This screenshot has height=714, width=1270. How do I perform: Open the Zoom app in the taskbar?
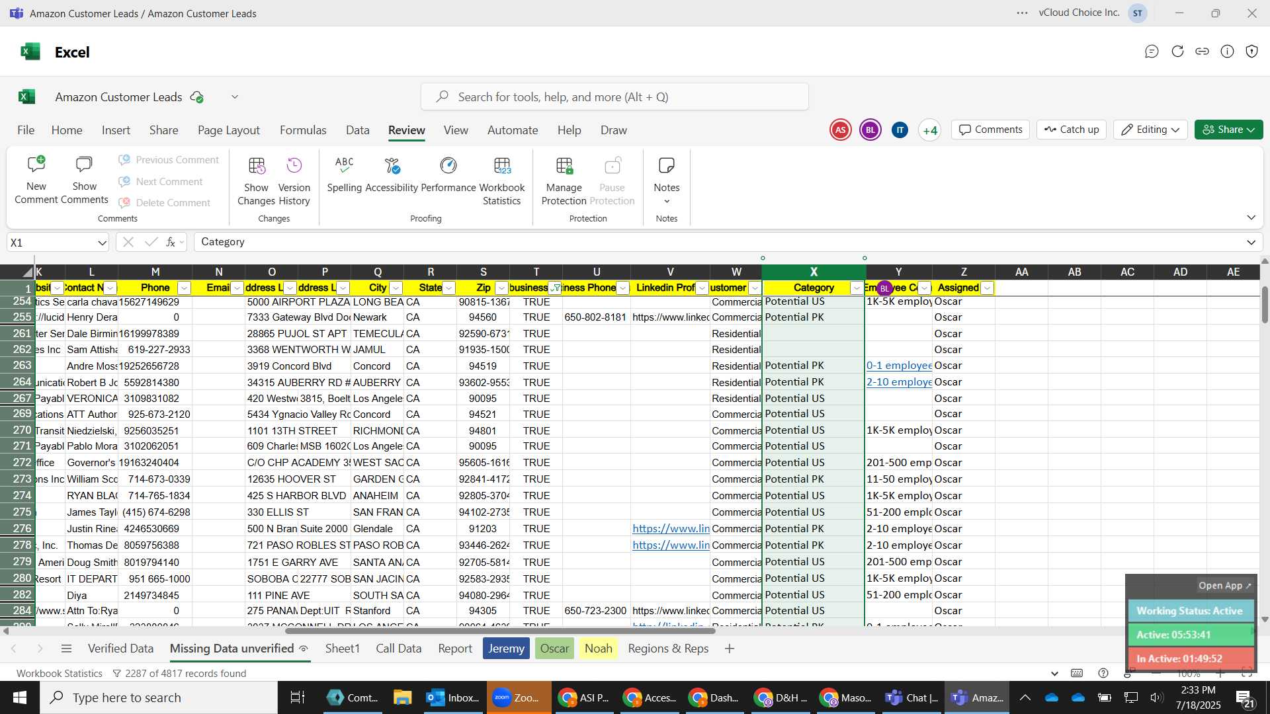click(519, 697)
